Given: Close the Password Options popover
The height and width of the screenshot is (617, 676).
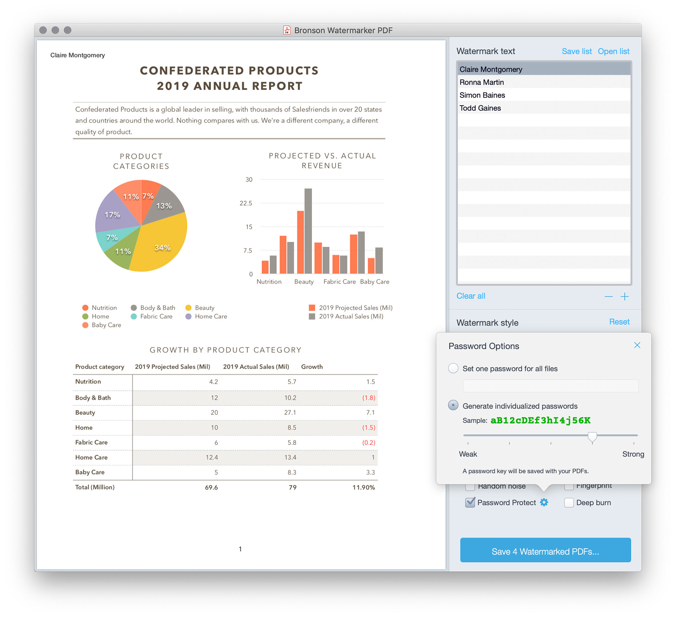Looking at the screenshot, I should pyautogui.click(x=637, y=345).
